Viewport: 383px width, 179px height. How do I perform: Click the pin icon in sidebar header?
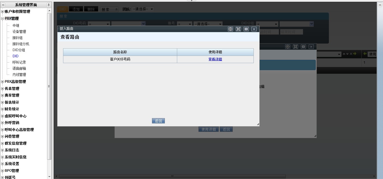[x=49, y=5]
